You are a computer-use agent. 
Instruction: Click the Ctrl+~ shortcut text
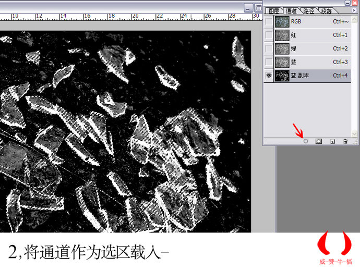[x=341, y=21]
